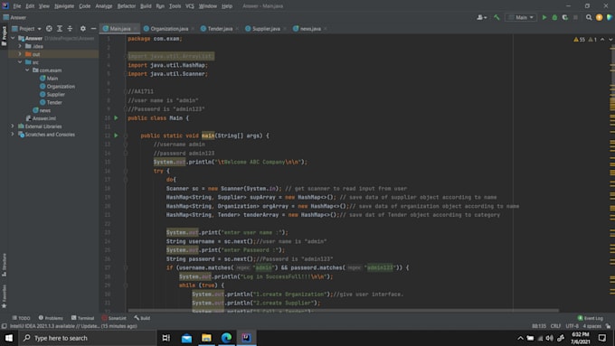Screen dimensions: 615x346
Task: Open File Explorer from the taskbar
Action: point(206,338)
